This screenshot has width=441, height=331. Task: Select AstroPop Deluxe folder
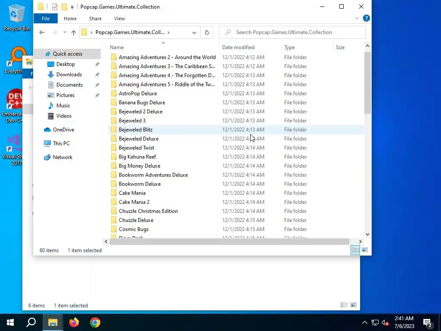pyautogui.click(x=236, y=94)
